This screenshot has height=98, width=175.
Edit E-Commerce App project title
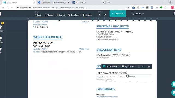[115, 32]
